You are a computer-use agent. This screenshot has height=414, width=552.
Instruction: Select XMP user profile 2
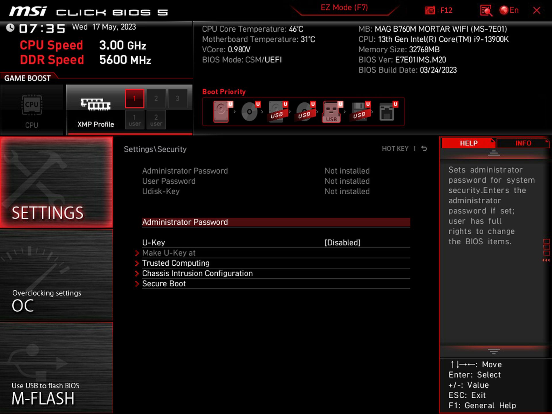click(x=156, y=120)
